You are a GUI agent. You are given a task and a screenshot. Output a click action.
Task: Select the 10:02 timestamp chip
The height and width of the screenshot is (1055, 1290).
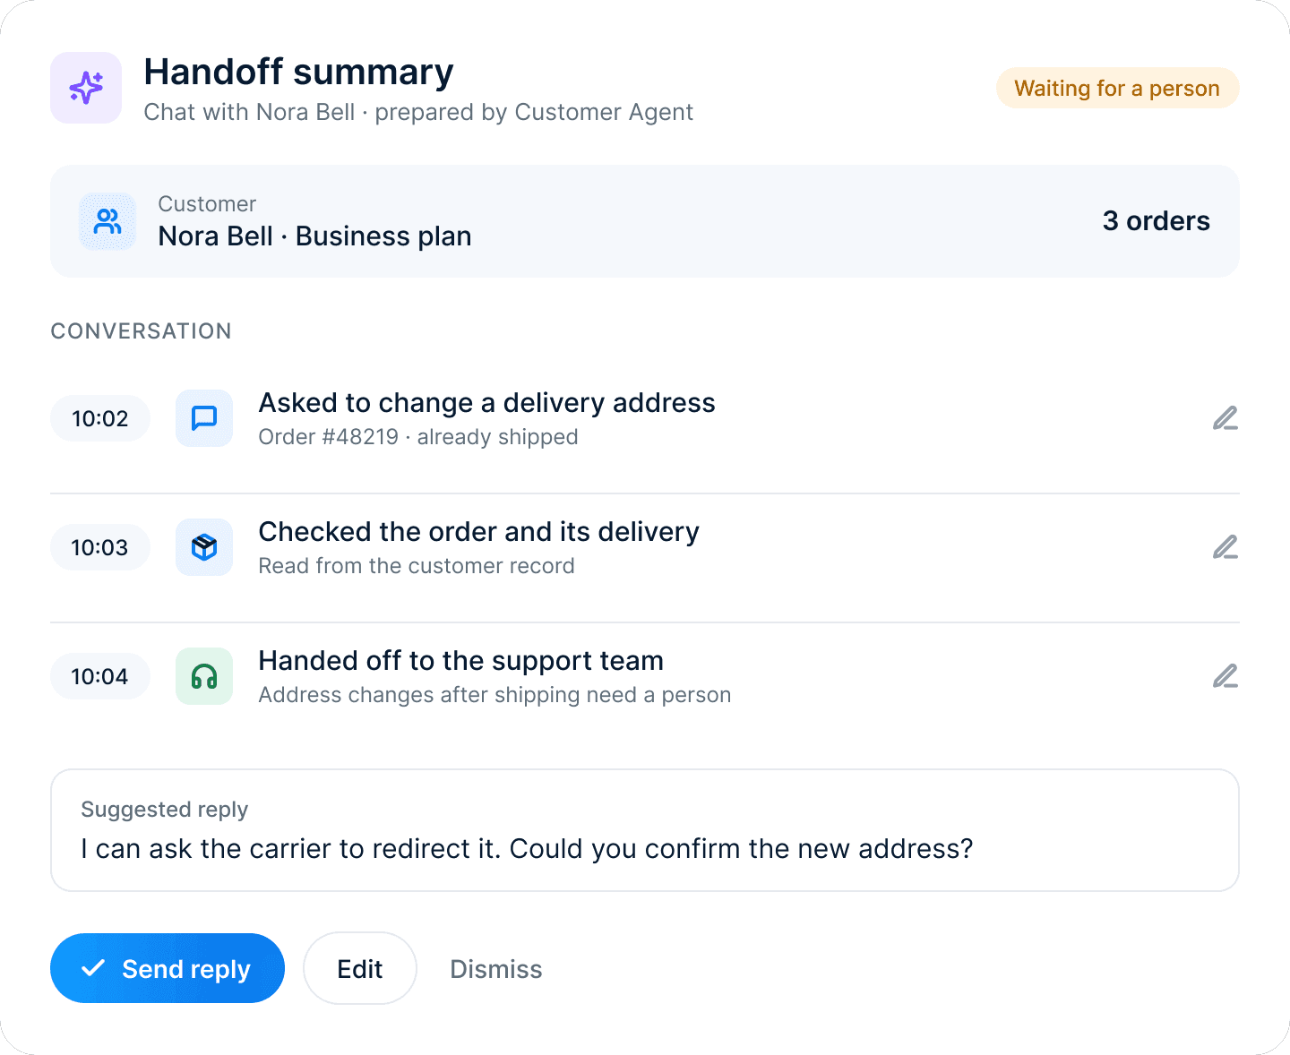[100, 418]
